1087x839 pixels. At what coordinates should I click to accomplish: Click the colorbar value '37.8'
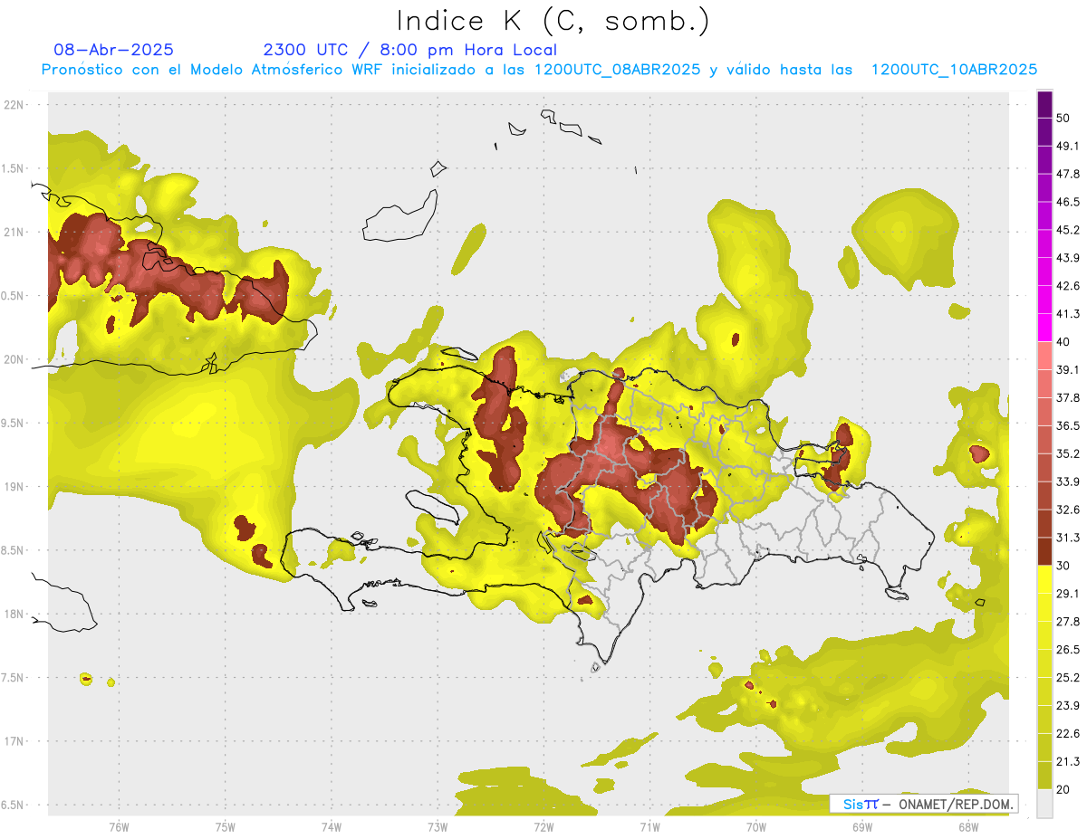point(1068,398)
